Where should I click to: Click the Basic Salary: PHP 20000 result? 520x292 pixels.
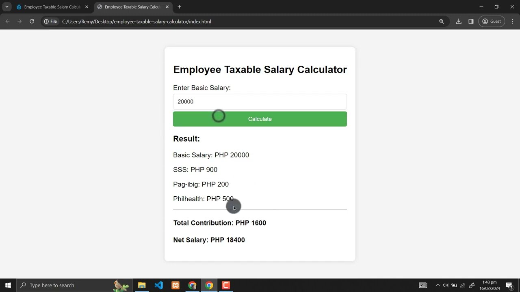tap(211, 155)
